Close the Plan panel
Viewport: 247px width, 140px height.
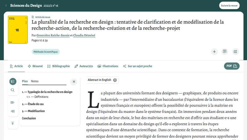pos(74,82)
